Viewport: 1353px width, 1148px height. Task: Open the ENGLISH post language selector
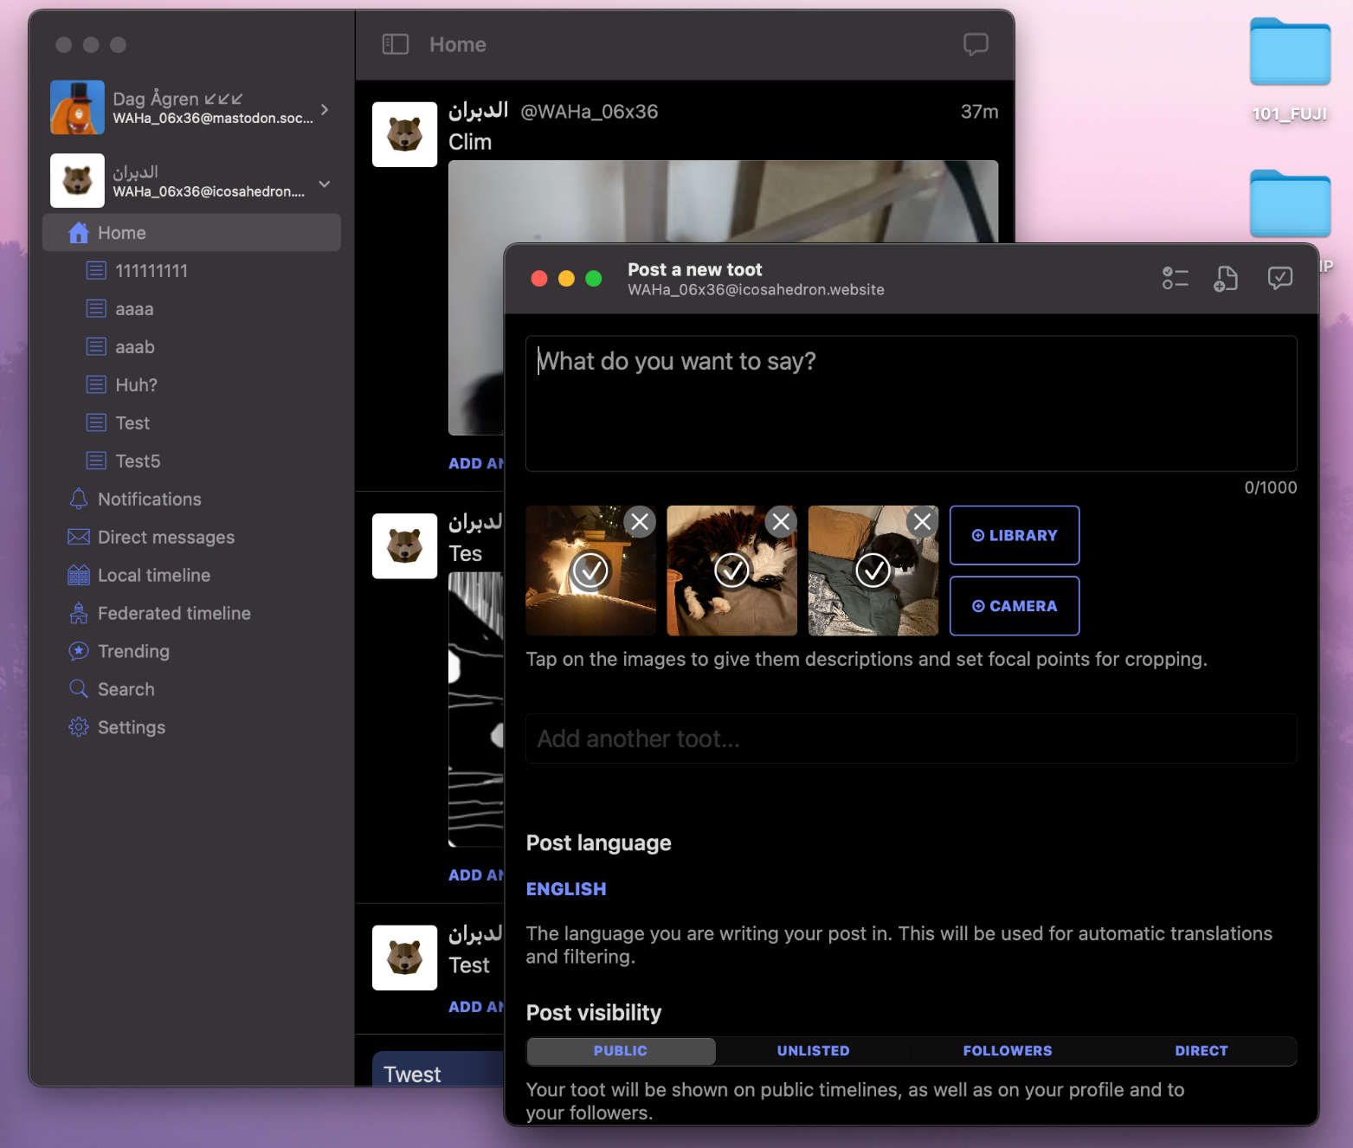(566, 889)
